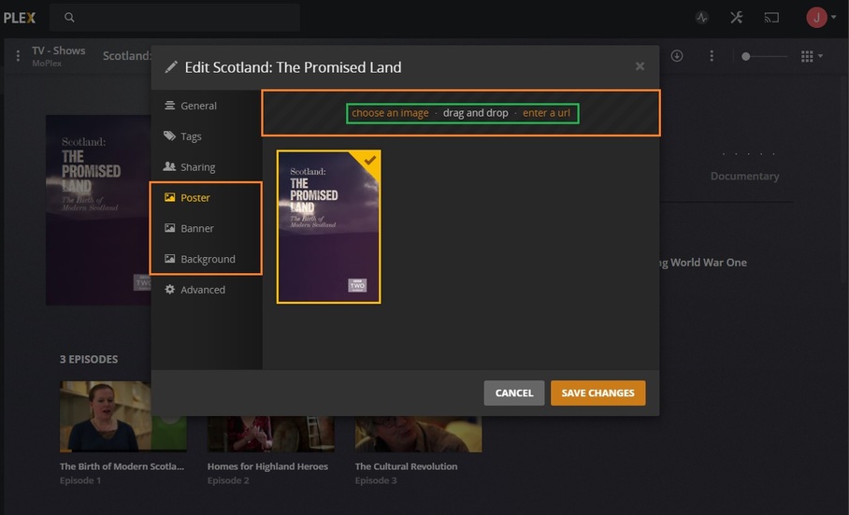Click 'The Cultural Revolution' episode title
This screenshot has height=515, width=849.
[x=406, y=466]
